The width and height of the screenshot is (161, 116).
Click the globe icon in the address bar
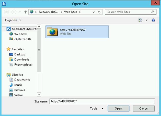pos(32,12)
